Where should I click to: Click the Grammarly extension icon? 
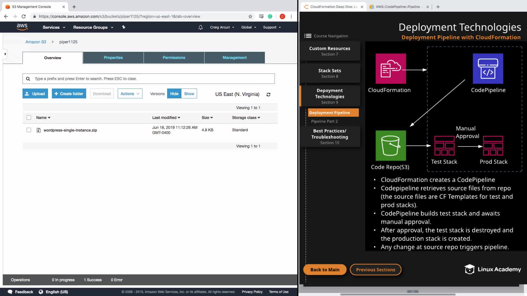click(x=270, y=16)
